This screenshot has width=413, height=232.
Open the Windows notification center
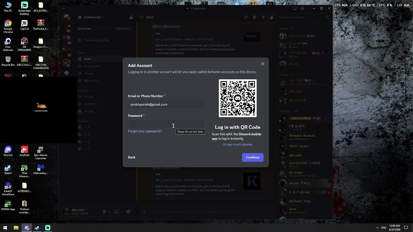[406, 228]
